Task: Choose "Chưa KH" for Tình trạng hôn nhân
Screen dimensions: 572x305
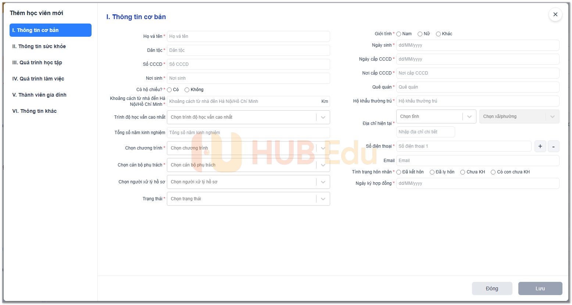Action: (462, 172)
